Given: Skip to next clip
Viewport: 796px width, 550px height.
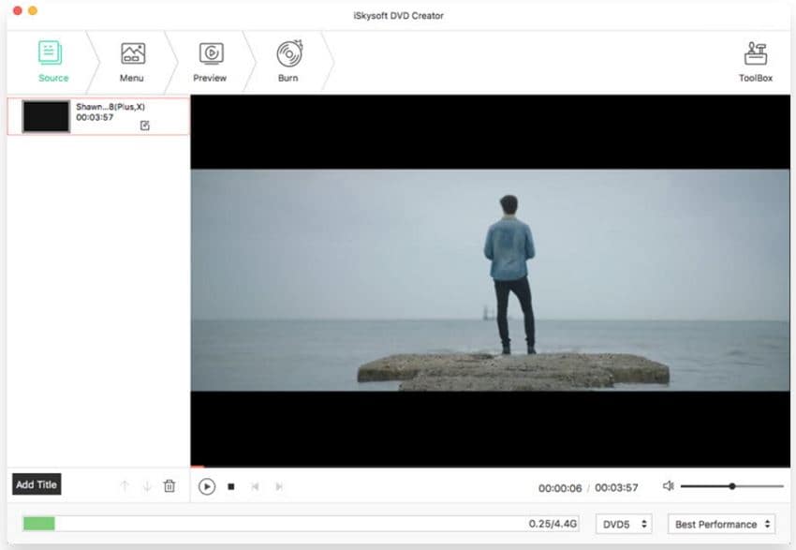Looking at the screenshot, I should (279, 486).
